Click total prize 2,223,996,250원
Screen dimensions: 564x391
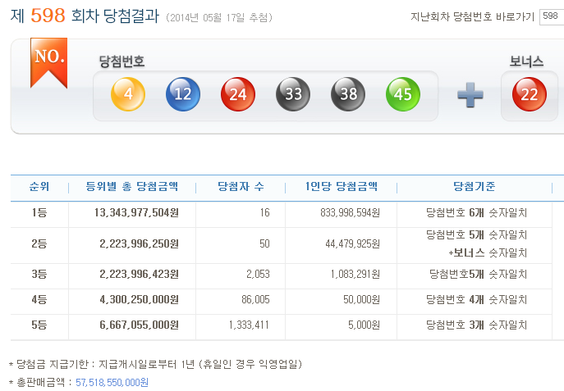pos(140,244)
